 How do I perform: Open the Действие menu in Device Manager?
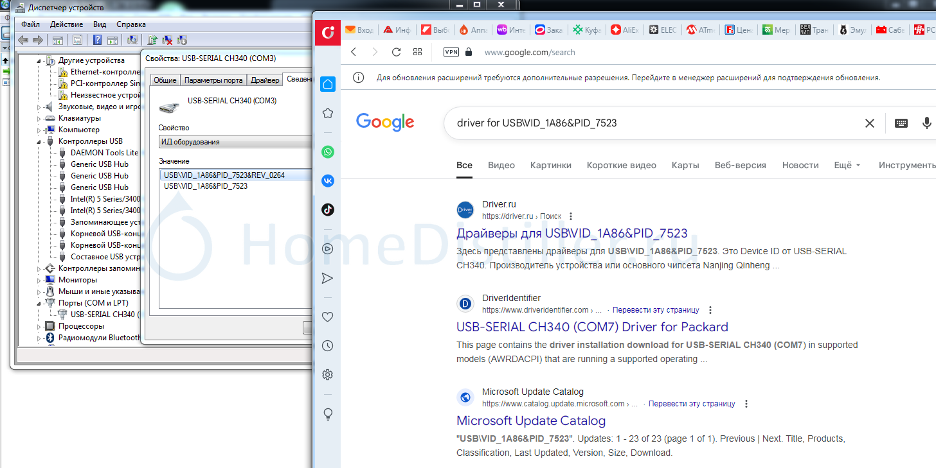point(66,24)
